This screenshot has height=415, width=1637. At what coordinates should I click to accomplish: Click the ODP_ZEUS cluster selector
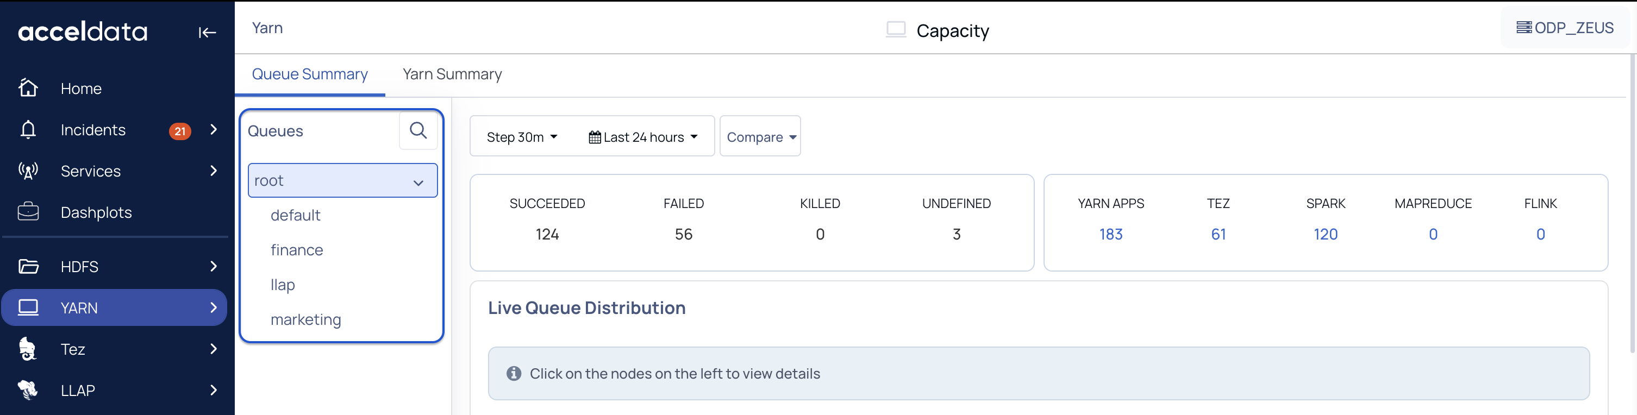(x=1565, y=28)
